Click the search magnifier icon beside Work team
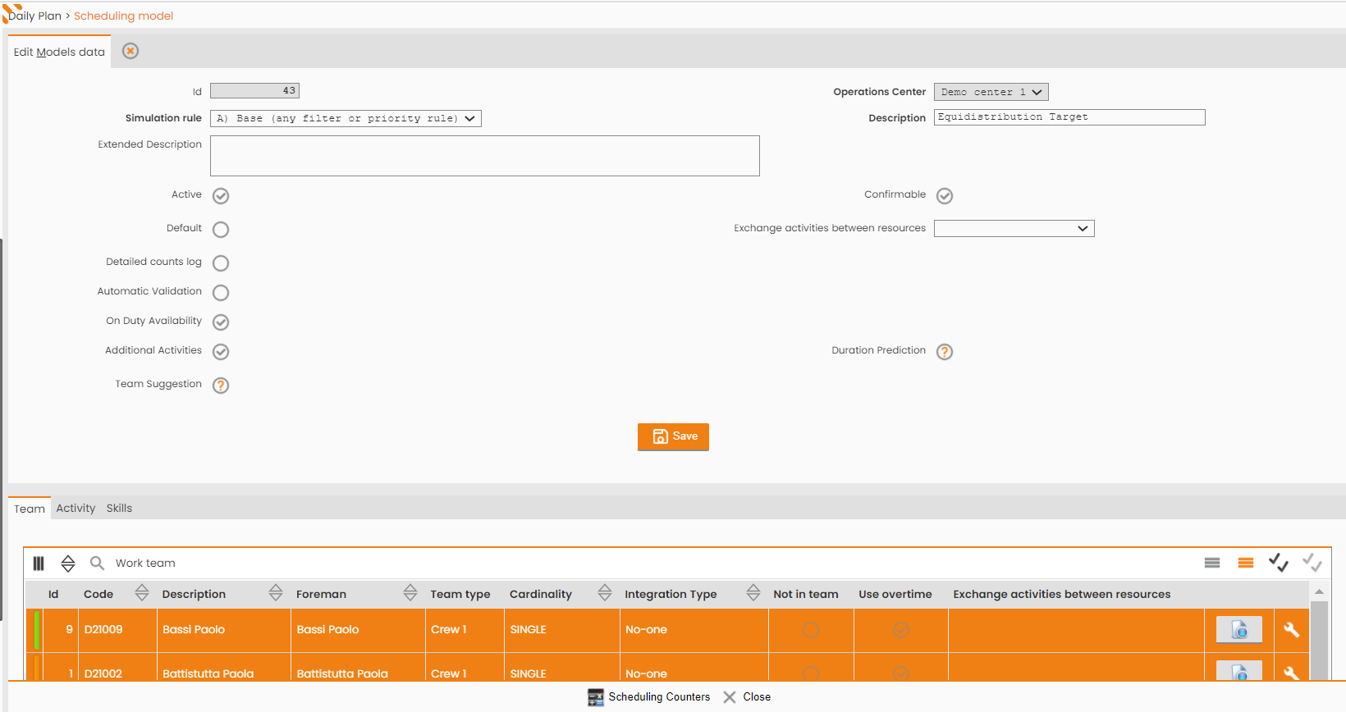The height and width of the screenshot is (712, 1346). pos(97,563)
